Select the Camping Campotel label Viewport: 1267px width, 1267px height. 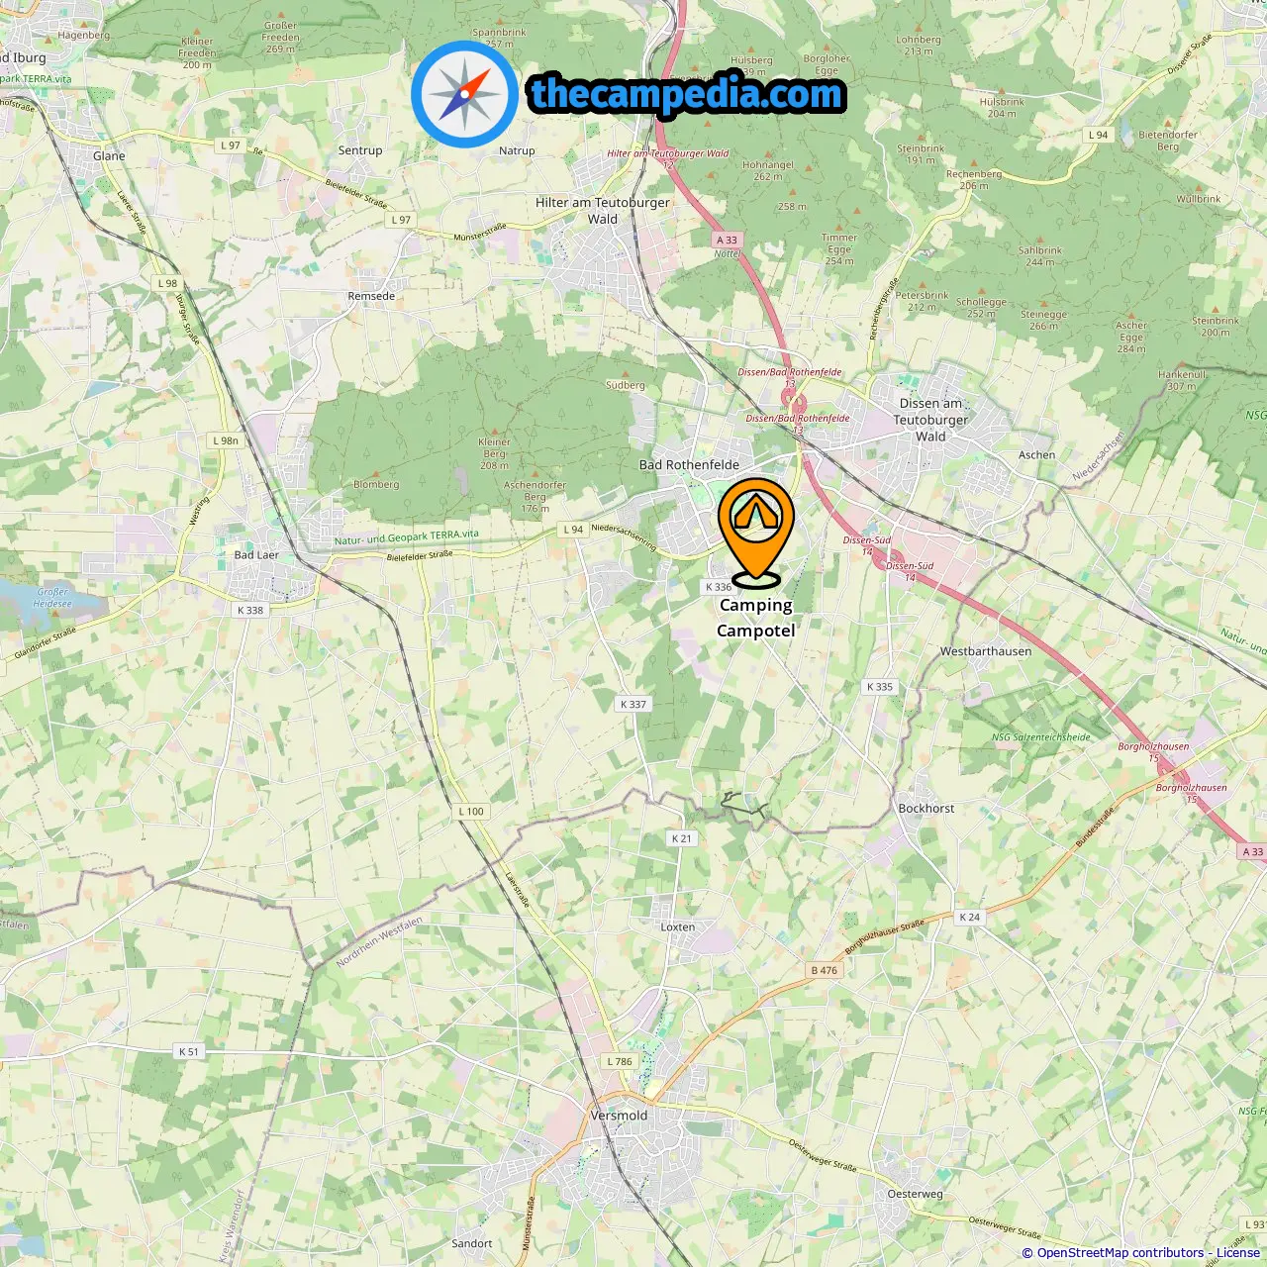[x=756, y=618]
